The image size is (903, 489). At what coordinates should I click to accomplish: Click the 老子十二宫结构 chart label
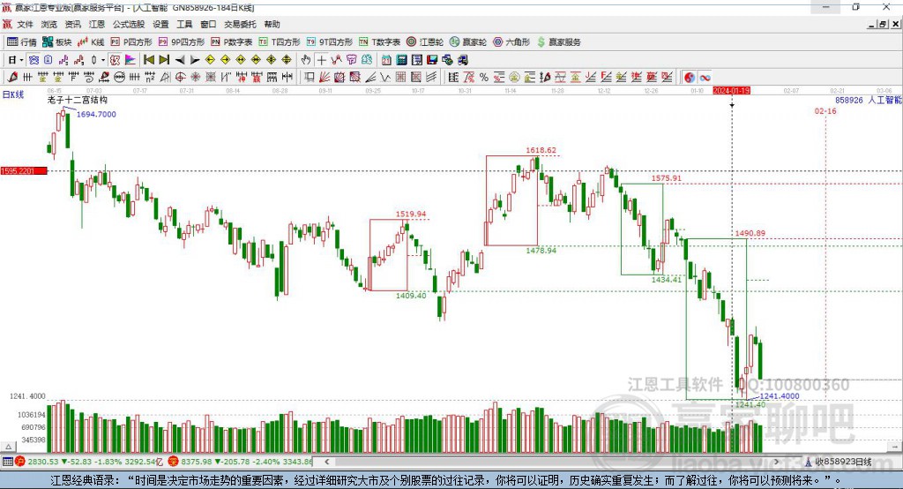click(78, 100)
